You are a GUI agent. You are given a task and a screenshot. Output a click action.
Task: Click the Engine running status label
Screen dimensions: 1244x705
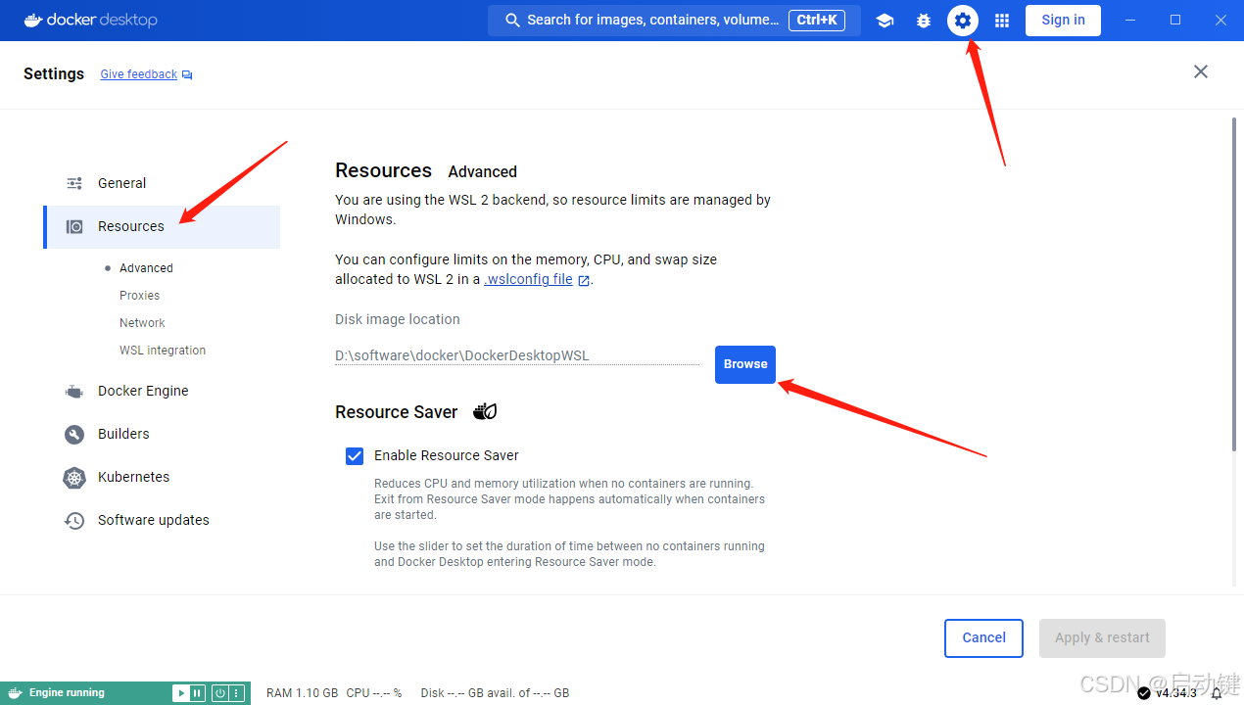click(67, 693)
